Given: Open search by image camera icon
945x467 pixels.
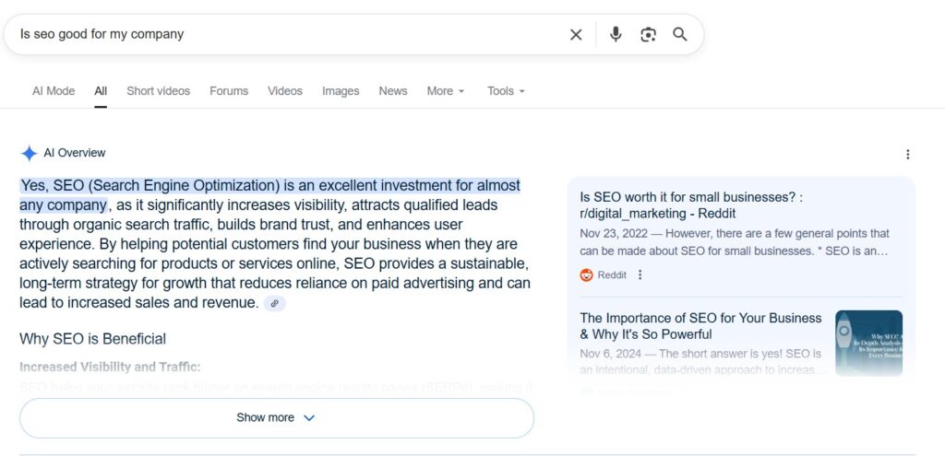Looking at the screenshot, I should coord(648,35).
